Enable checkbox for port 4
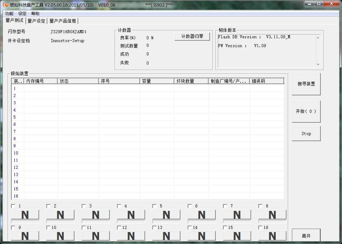 [119, 206]
